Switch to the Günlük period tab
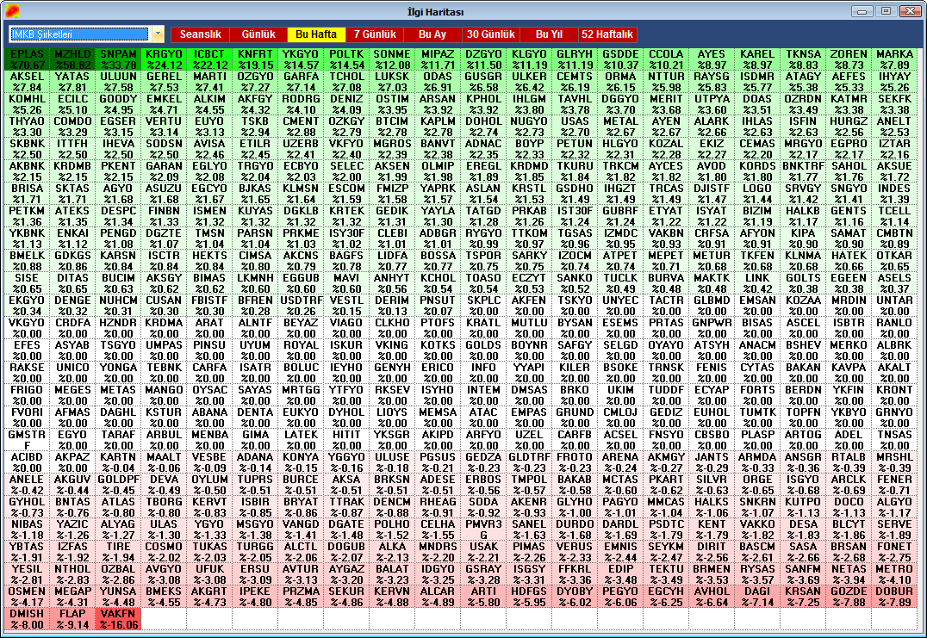Image resolution: width=927 pixels, height=638 pixels. 258,34
